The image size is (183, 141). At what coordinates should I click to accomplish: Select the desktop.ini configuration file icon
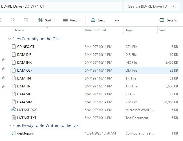pos(14,133)
